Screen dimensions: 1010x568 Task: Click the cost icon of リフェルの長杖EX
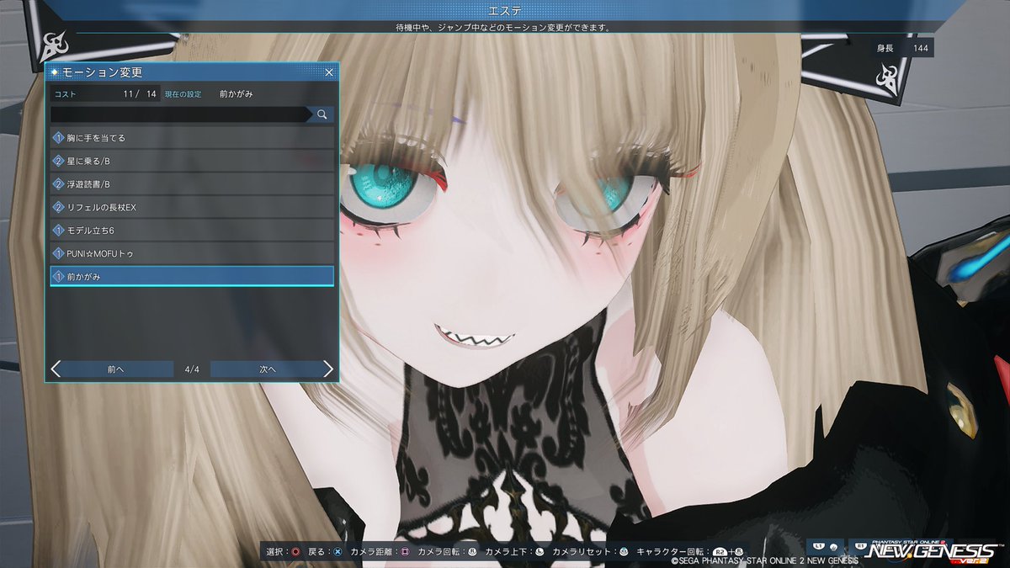pos(59,207)
